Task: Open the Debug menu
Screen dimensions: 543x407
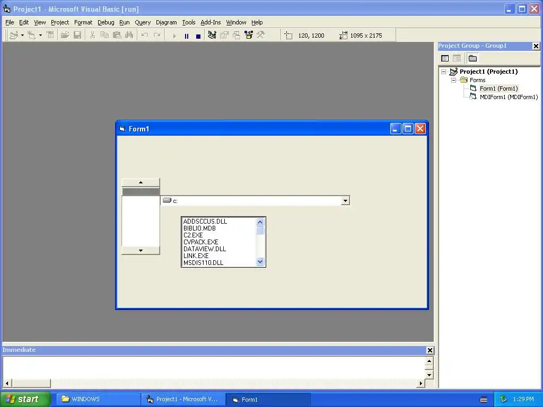Action: coord(106,22)
